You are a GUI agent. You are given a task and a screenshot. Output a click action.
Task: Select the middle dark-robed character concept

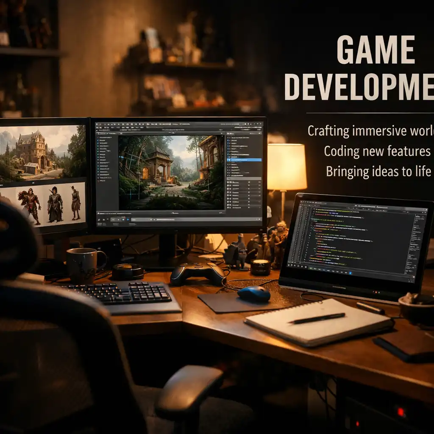[55, 204]
